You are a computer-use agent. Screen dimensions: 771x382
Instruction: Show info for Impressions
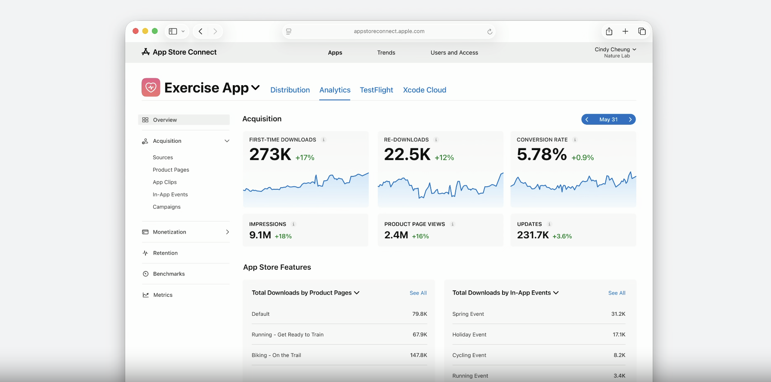[293, 224]
